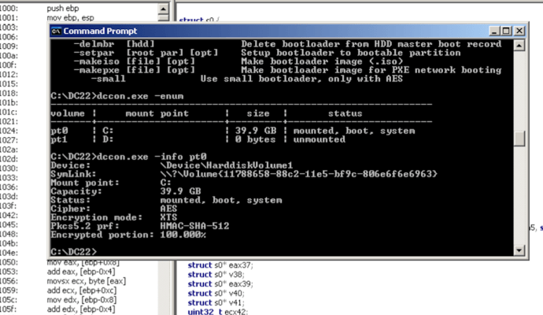Viewport: 543px width, 315px height.
Task: Click 'struct s0* v40;' declaration line
Action: pyautogui.click(x=216, y=293)
